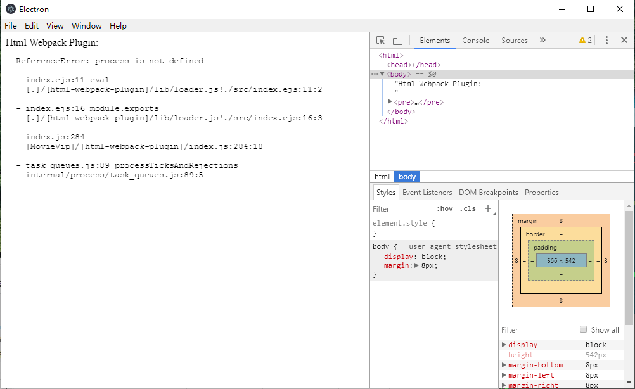Viewport: 635px width, 389px height.
Task: Select the closing /body tag node
Action: pyautogui.click(x=401, y=112)
